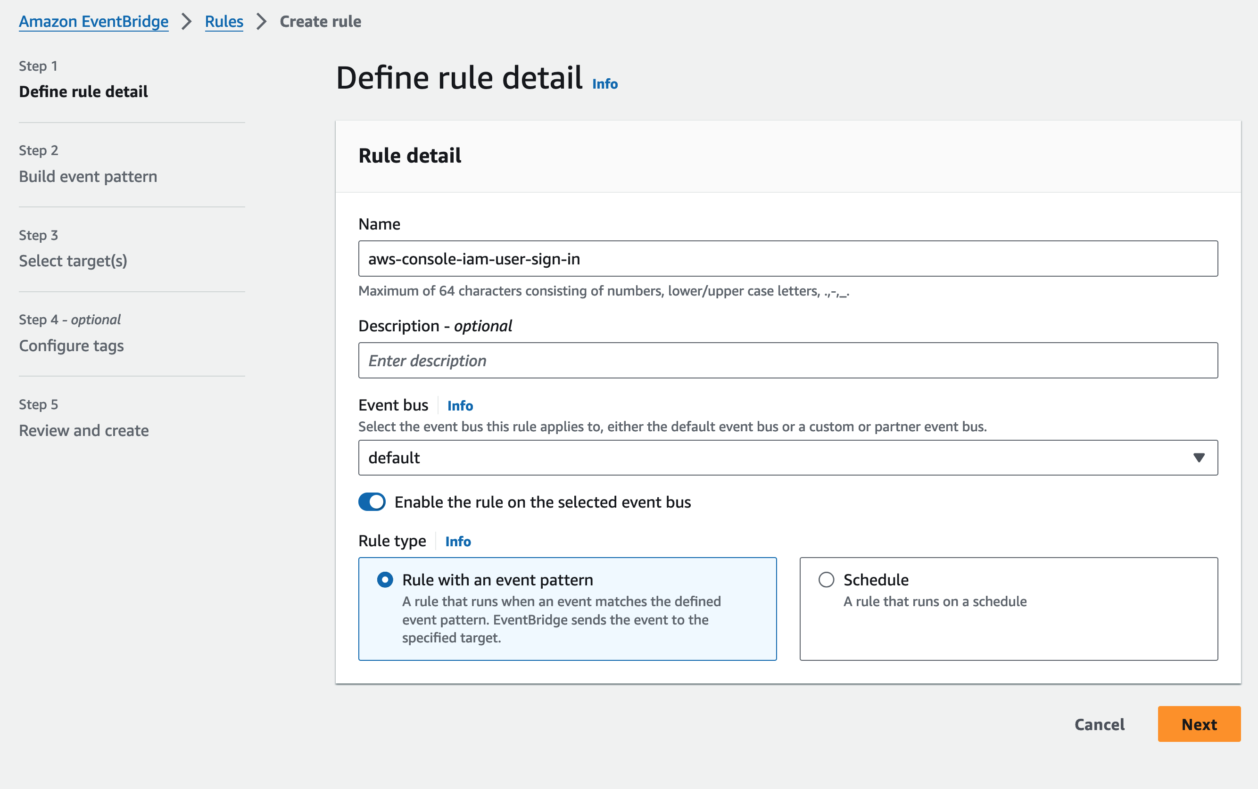Select the Schedule rule type radio
Viewport: 1258px width, 789px height.
click(x=826, y=580)
